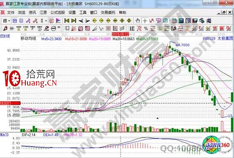Open the 资讯 menu
The image size is (234, 158).
point(33,13)
